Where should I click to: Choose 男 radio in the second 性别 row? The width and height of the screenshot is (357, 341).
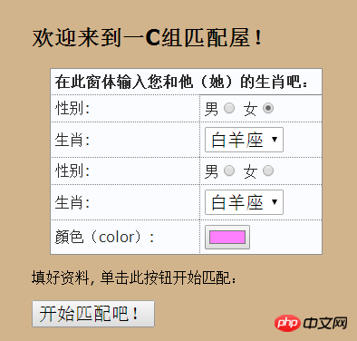coord(229,170)
